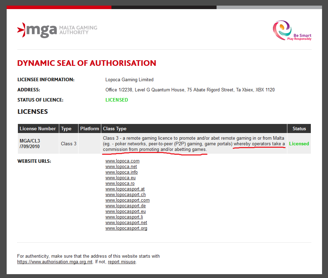
Task: Open the www.lopocasport.net link
Action: pos(127,223)
